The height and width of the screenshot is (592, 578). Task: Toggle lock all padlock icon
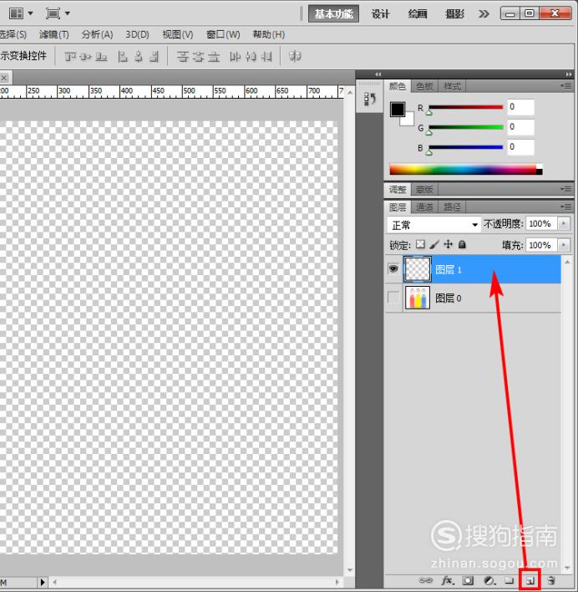462,245
